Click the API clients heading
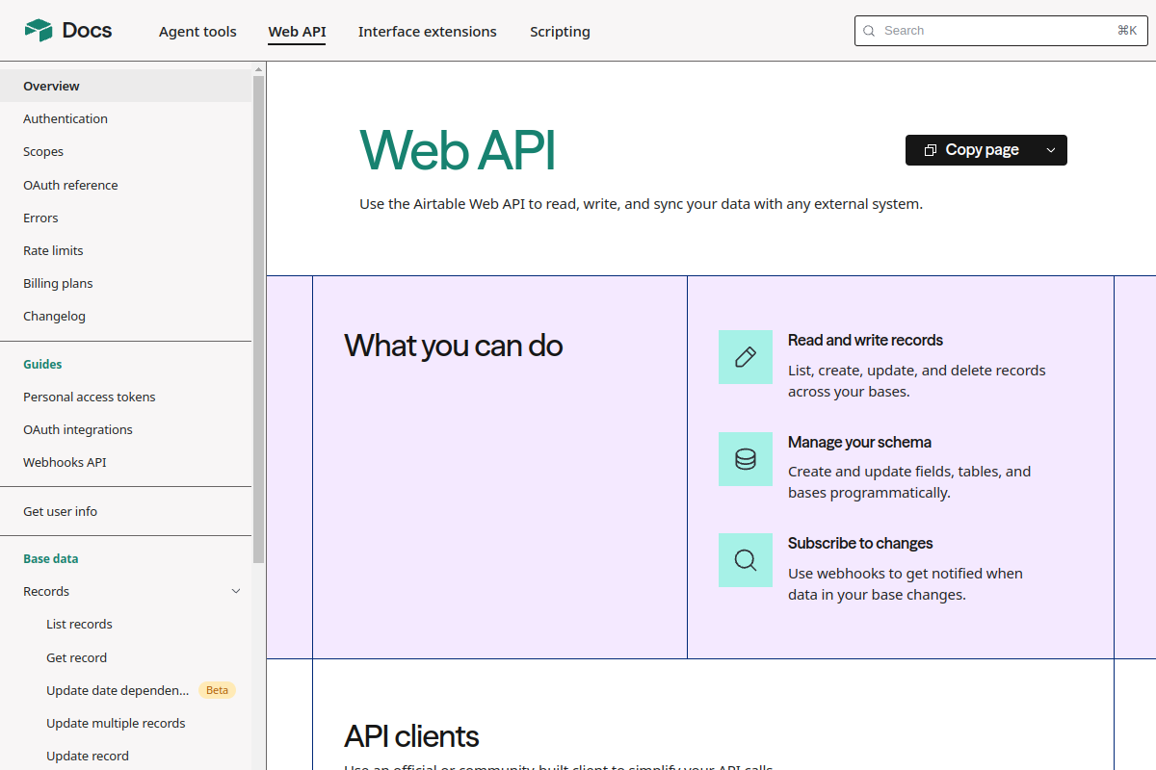Viewport: 1156px width, 770px height. (411, 736)
